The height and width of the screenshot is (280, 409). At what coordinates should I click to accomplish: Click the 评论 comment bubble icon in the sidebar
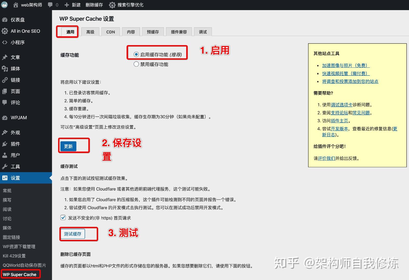point(5,102)
